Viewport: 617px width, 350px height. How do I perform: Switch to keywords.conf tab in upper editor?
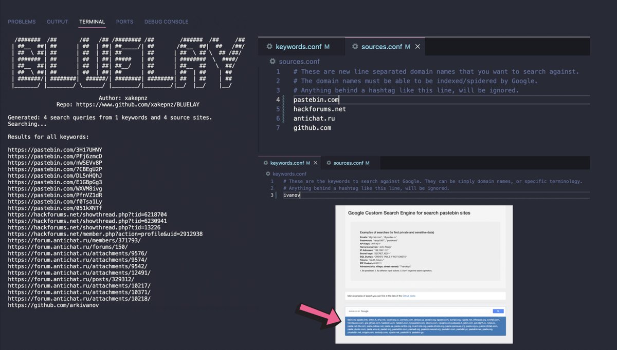pyautogui.click(x=301, y=47)
